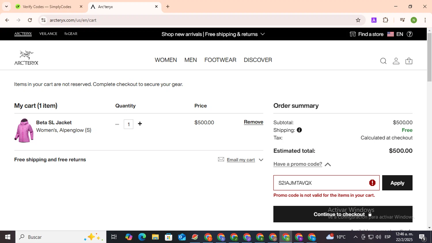Image resolution: width=432 pixels, height=243 pixels.
Task: Click the US flag language selector
Action: pos(391,34)
